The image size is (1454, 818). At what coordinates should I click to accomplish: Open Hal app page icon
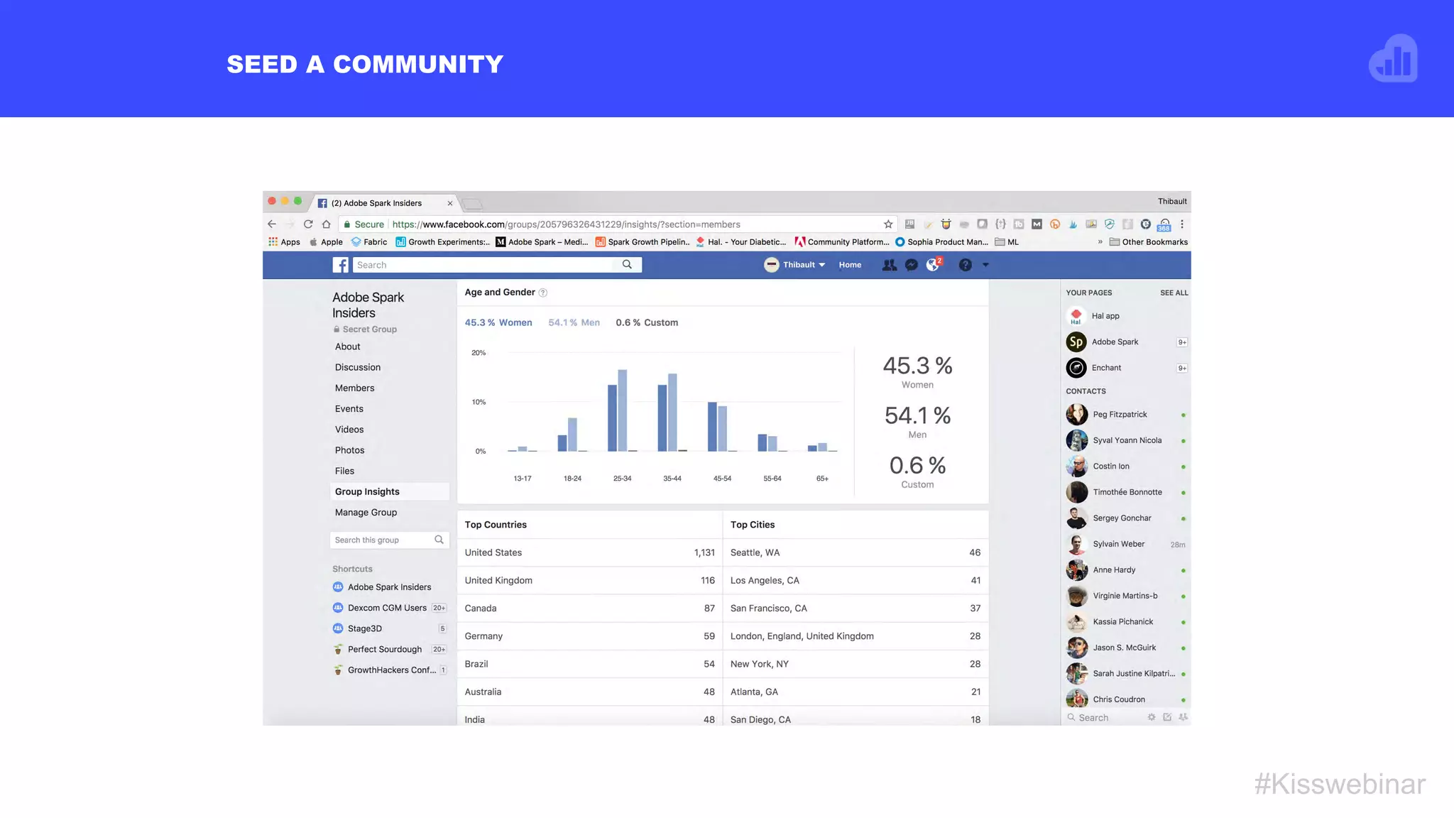[1076, 316]
